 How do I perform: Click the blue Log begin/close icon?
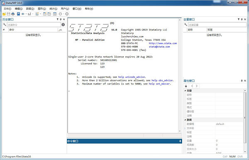tap(18, 14)
